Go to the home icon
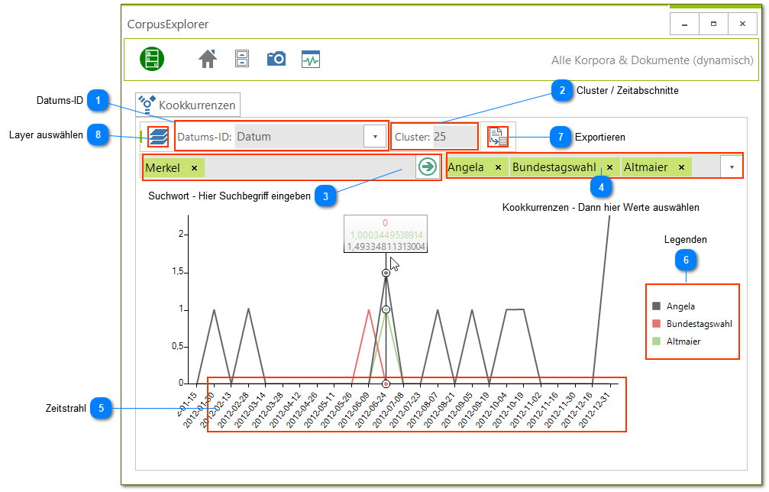This screenshot has width=769, height=492. (x=208, y=60)
